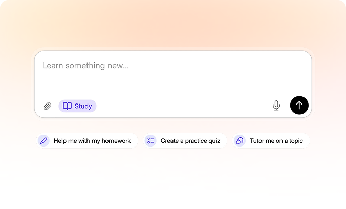346x209 pixels.
Task: Click the purple Study label text
Action: [83, 106]
